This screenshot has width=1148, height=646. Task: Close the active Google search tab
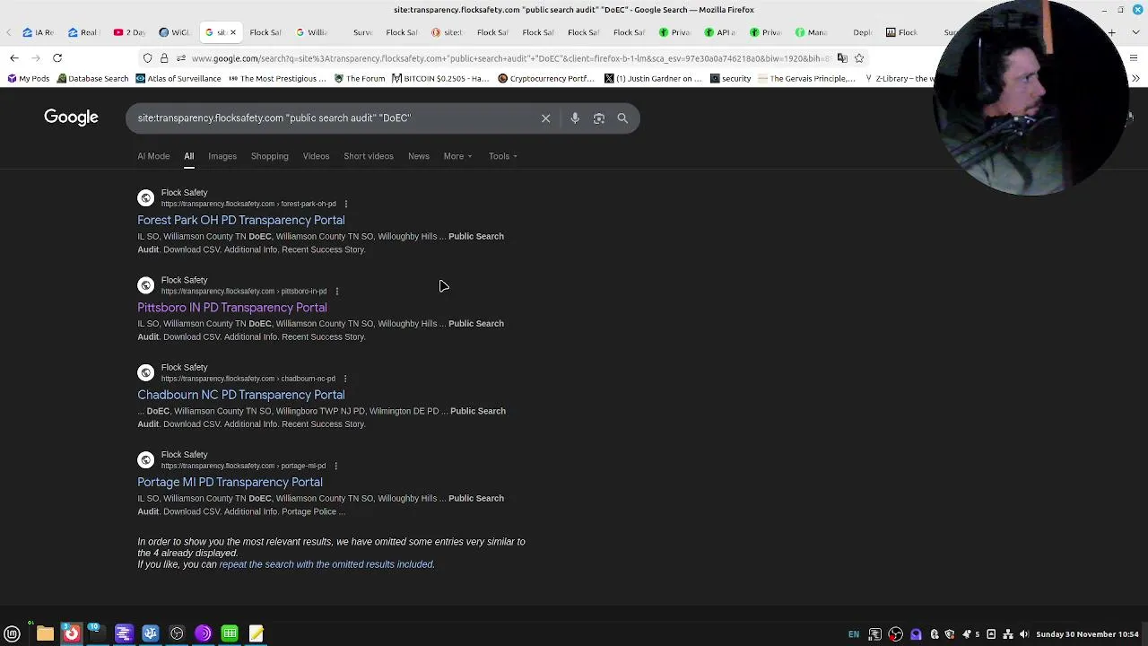click(x=233, y=32)
